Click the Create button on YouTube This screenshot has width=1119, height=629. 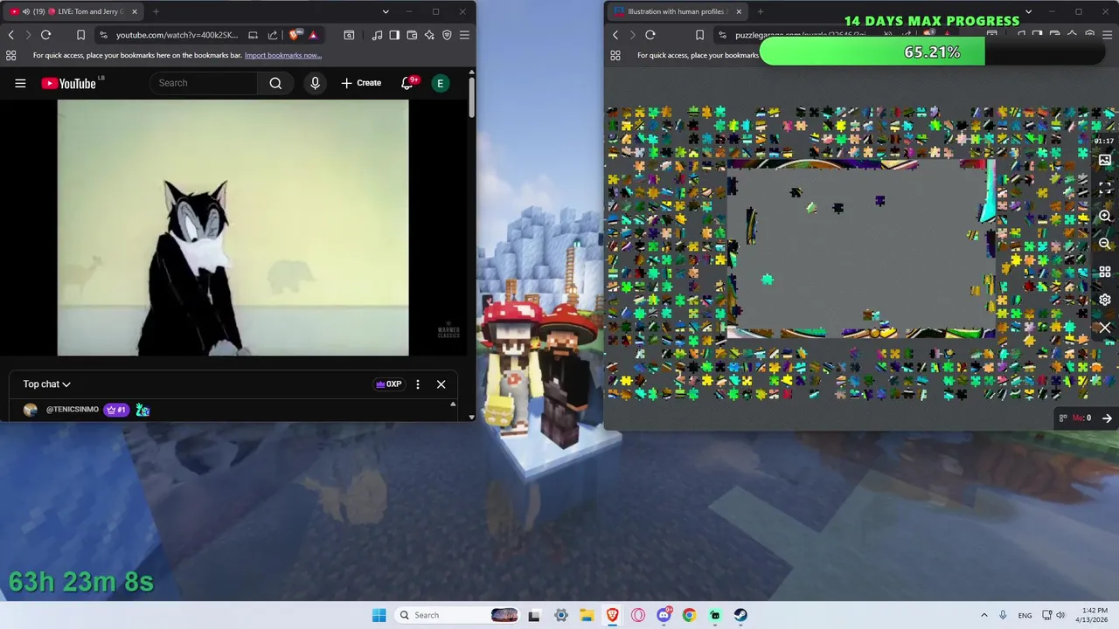point(361,83)
